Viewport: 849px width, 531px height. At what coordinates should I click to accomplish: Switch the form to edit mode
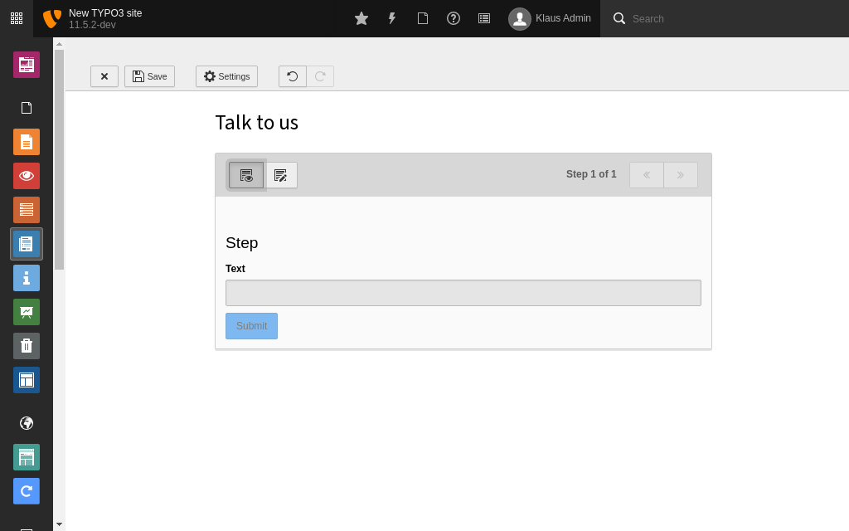pos(281,175)
